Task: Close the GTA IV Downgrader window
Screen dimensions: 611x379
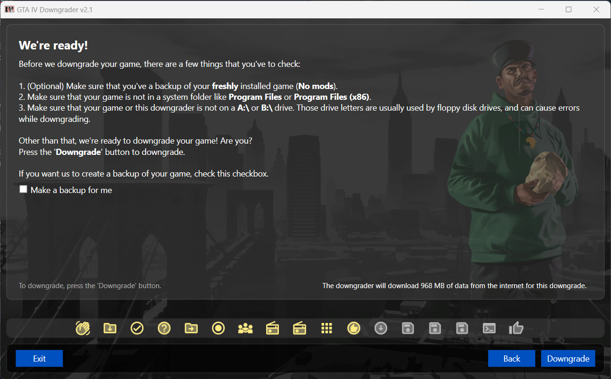Action: click(596, 9)
